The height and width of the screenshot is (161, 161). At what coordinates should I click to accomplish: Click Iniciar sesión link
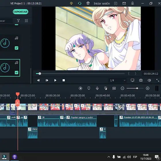[x=102, y=3]
